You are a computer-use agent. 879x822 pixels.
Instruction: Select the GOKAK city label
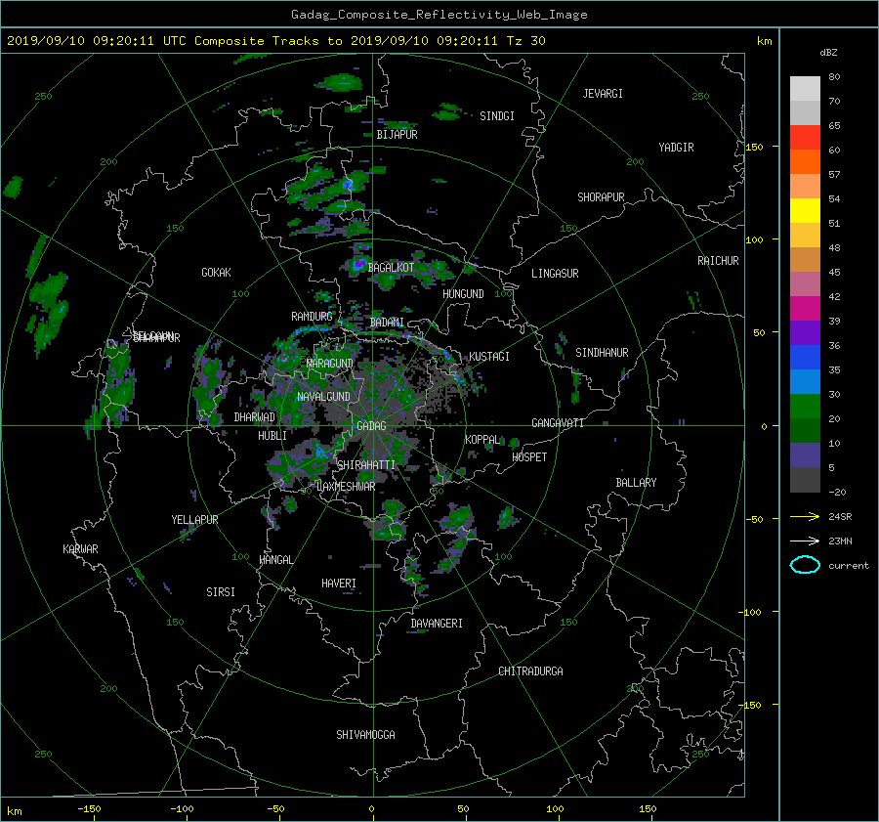pos(216,273)
